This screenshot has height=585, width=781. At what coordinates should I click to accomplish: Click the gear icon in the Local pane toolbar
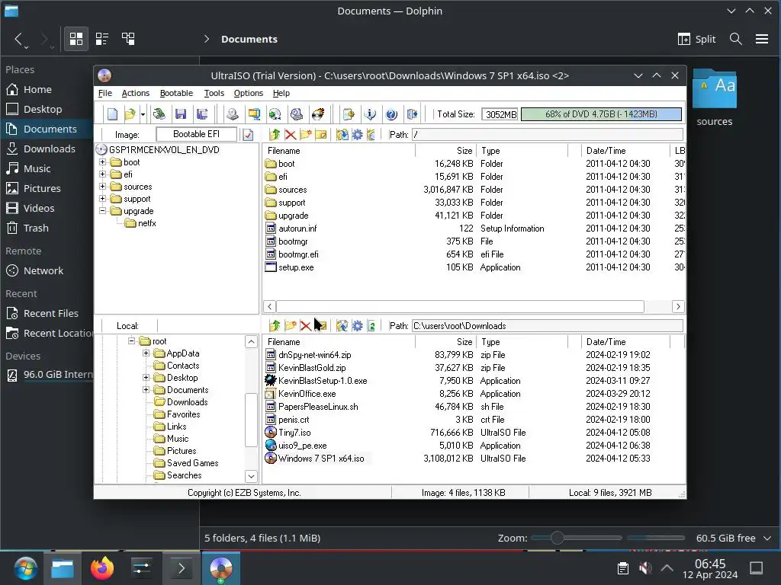click(357, 326)
